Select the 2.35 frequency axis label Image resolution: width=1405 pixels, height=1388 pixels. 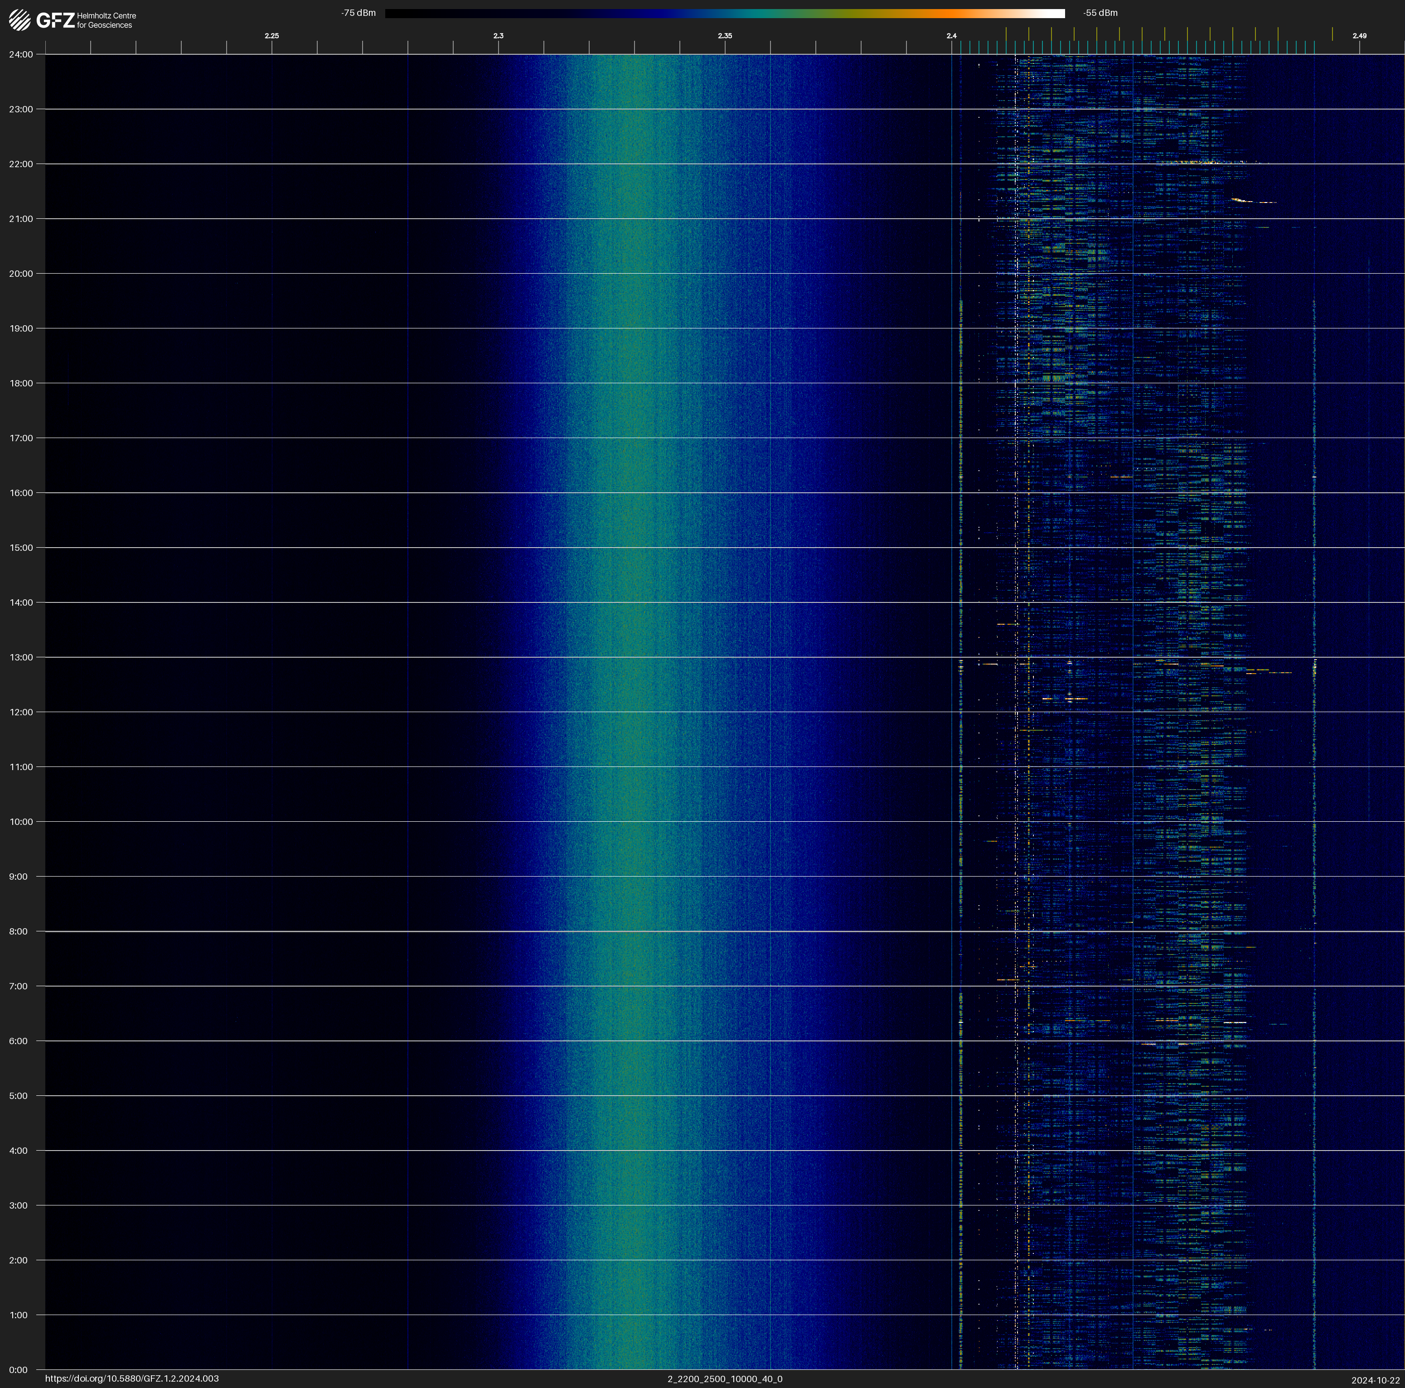[x=724, y=36]
